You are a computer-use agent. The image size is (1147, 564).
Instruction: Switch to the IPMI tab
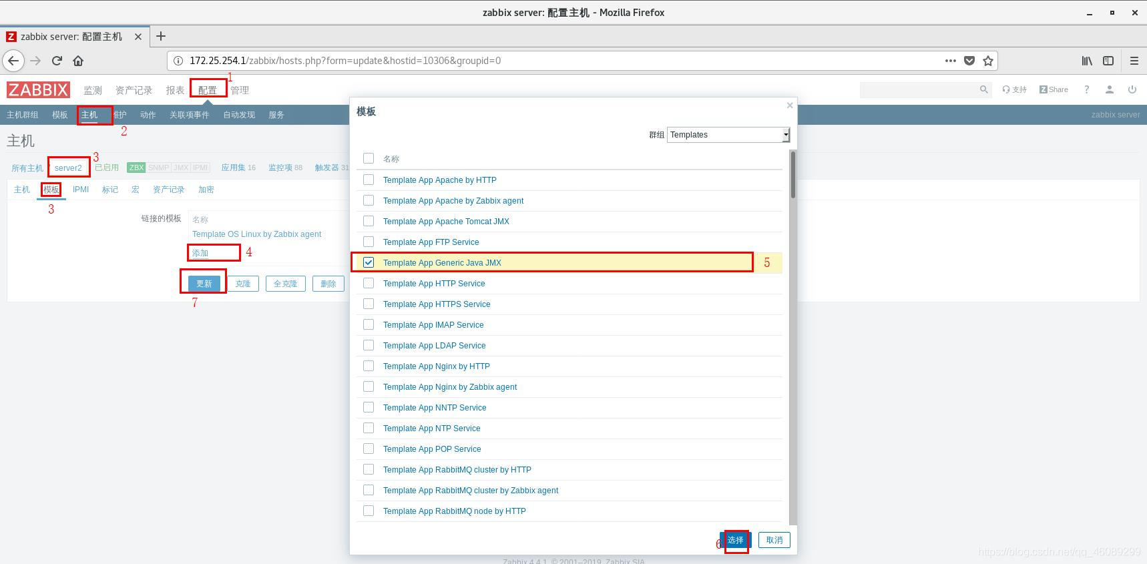point(81,190)
